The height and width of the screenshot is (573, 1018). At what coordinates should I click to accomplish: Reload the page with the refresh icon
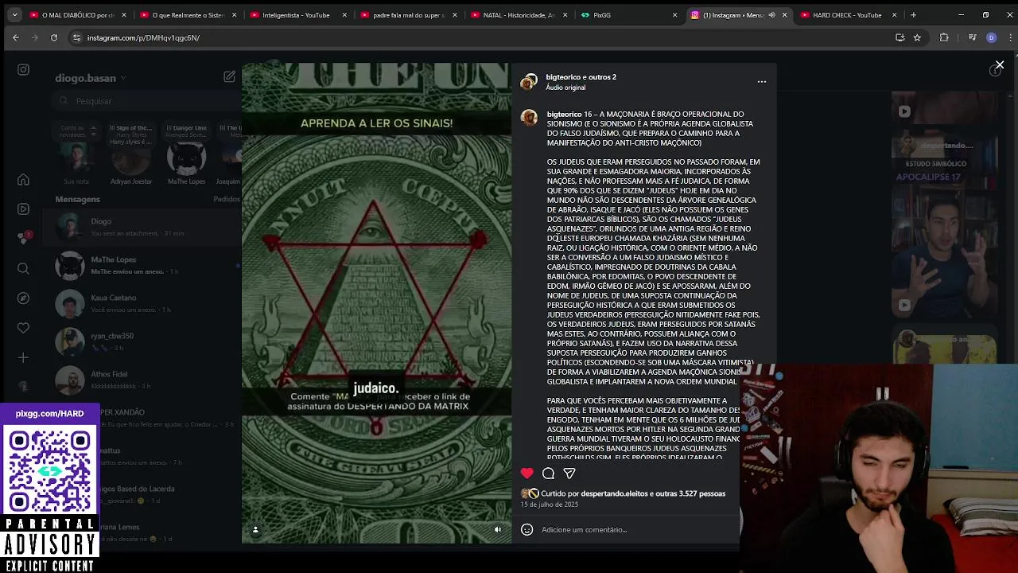coord(54,37)
